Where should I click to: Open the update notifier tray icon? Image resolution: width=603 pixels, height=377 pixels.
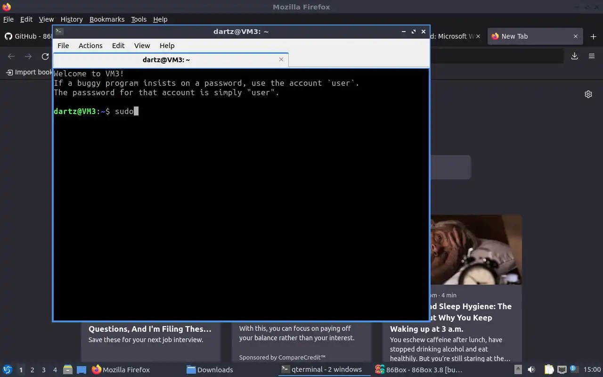[x=574, y=369]
